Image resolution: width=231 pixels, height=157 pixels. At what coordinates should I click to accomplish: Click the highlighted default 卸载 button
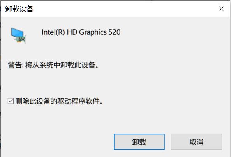pos(139,142)
